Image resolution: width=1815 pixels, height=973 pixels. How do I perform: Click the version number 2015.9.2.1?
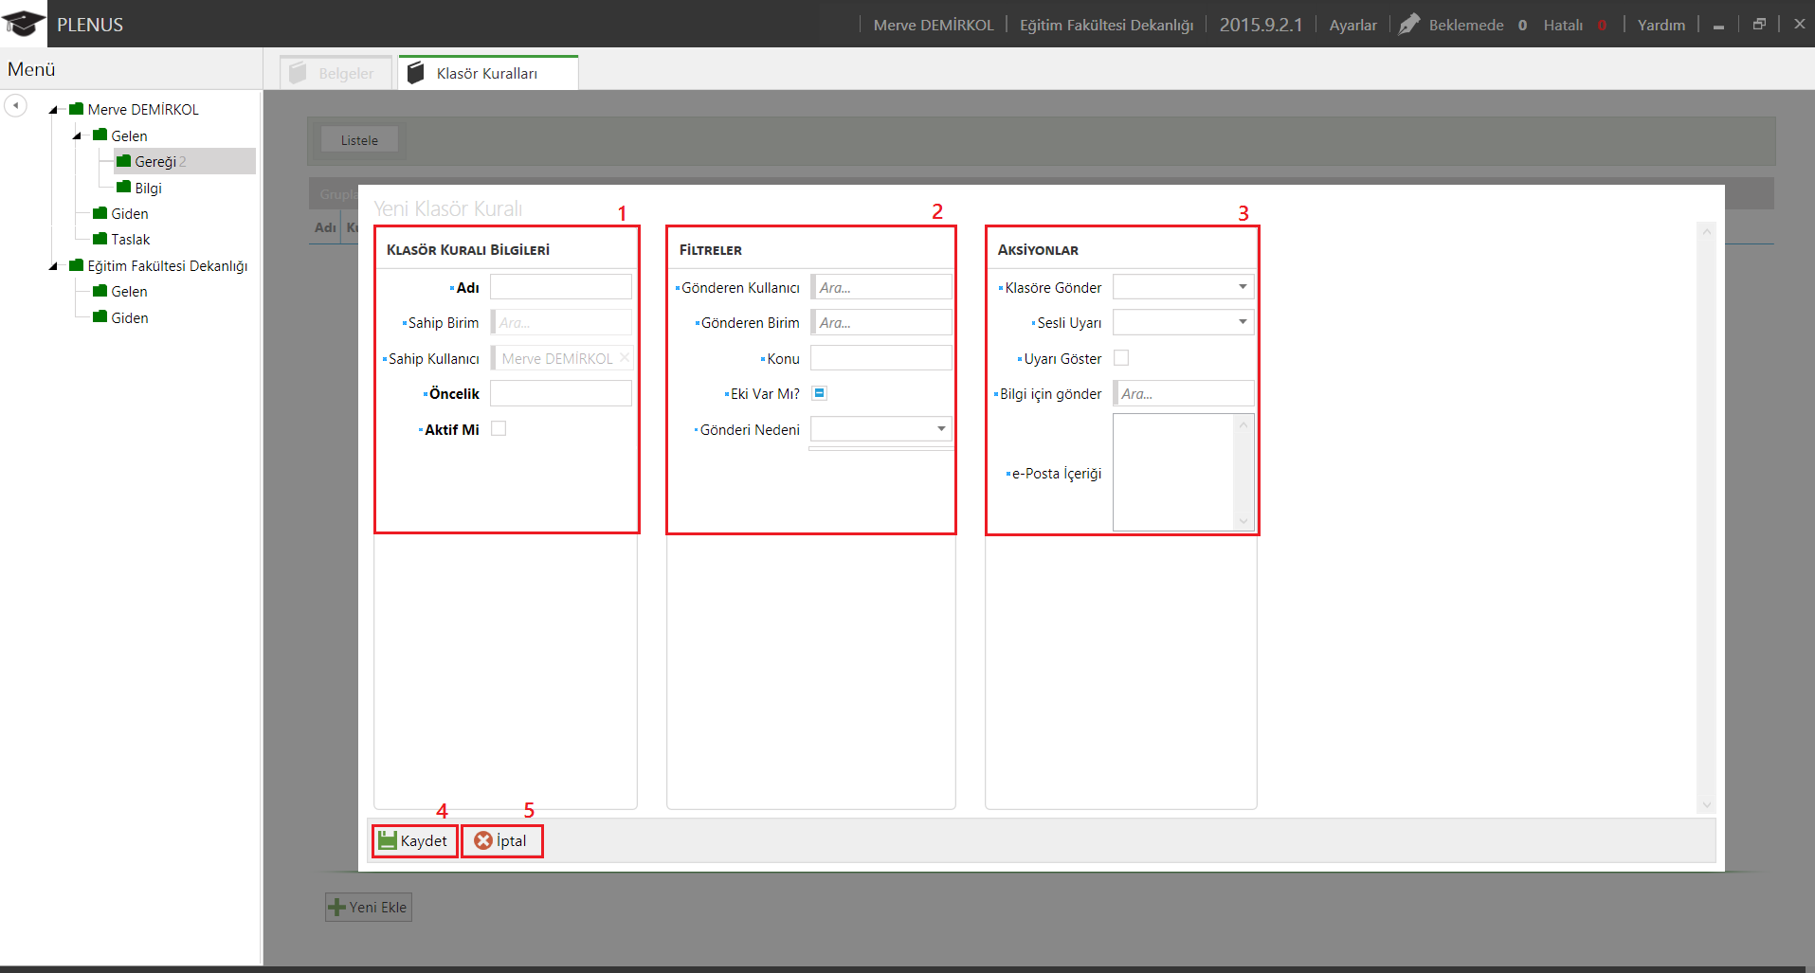(1261, 25)
